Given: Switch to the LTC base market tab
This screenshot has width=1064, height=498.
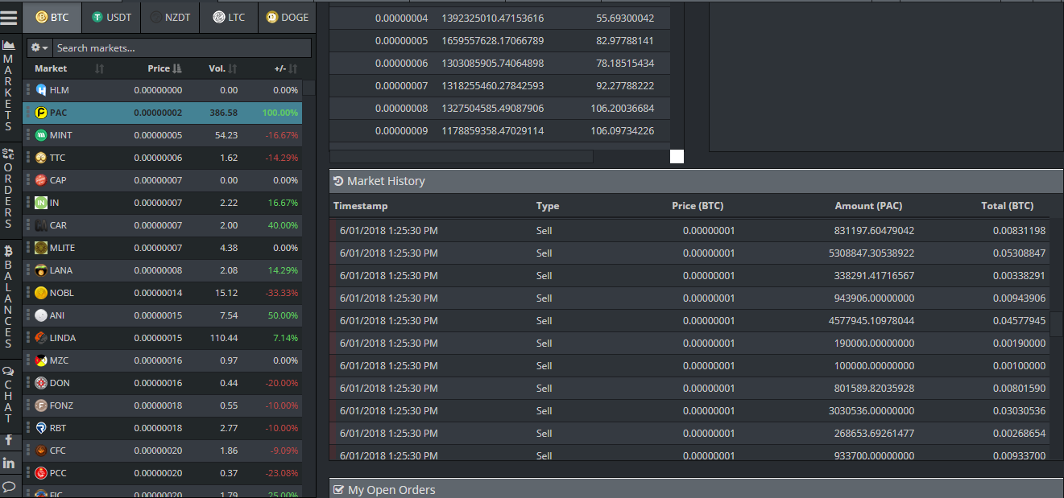Looking at the screenshot, I should click(x=229, y=17).
